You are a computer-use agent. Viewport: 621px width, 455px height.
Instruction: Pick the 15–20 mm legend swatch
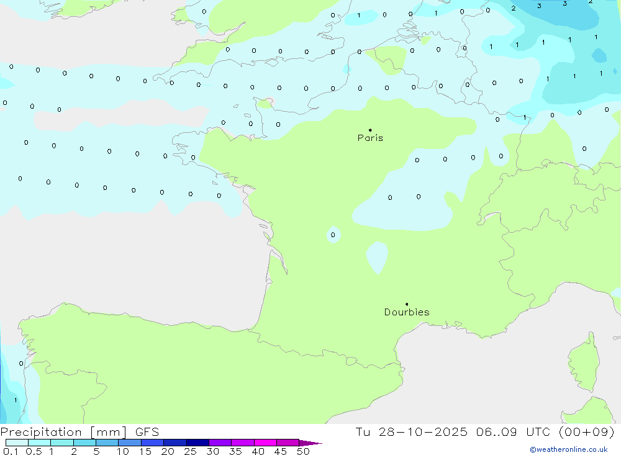click(x=153, y=443)
